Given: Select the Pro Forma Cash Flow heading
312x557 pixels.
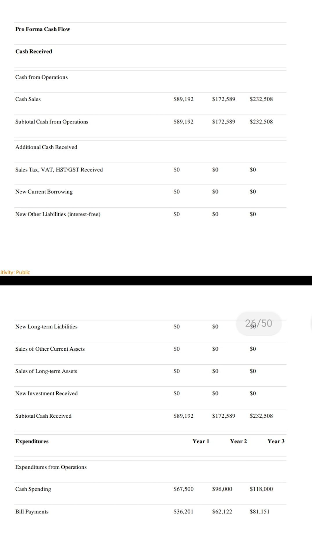Looking at the screenshot, I should point(43,29).
